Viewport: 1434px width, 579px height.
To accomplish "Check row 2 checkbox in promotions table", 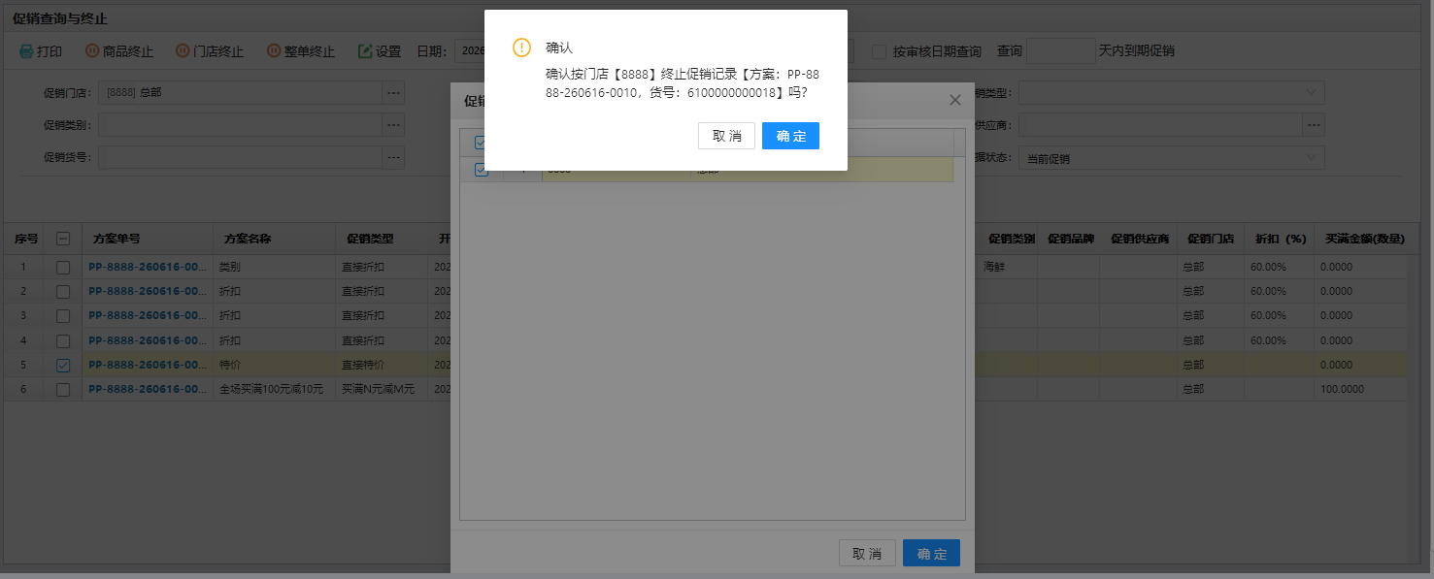I will (63, 291).
